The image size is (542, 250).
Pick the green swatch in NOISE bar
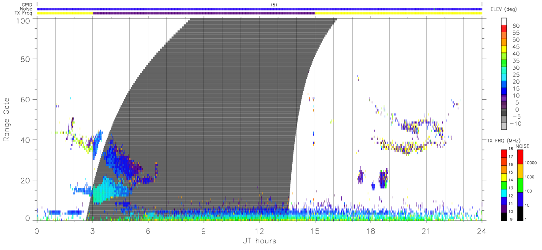520,185
